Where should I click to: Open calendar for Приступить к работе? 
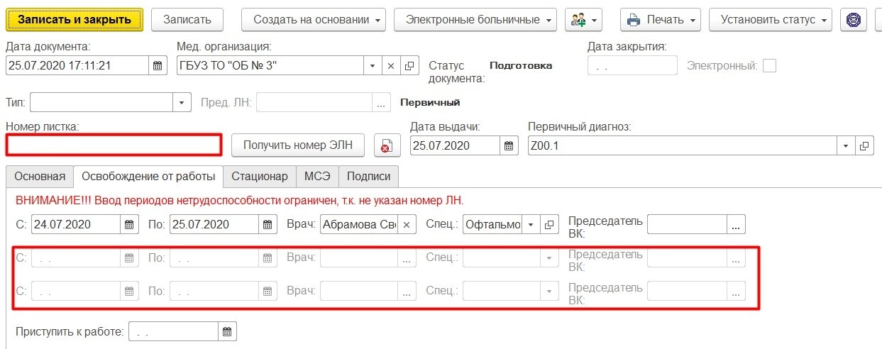pos(227,331)
